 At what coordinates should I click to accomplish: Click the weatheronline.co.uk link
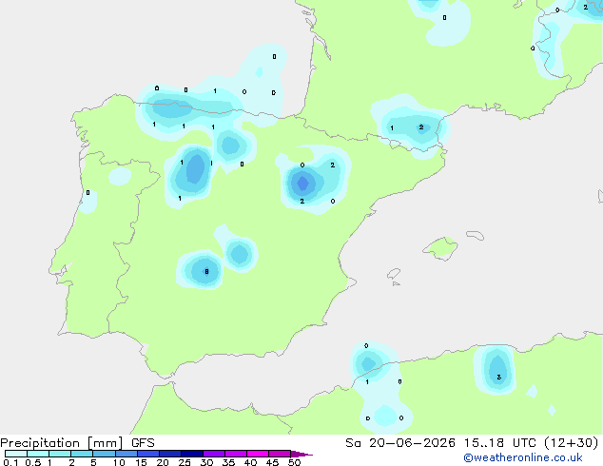[x=523, y=457]
